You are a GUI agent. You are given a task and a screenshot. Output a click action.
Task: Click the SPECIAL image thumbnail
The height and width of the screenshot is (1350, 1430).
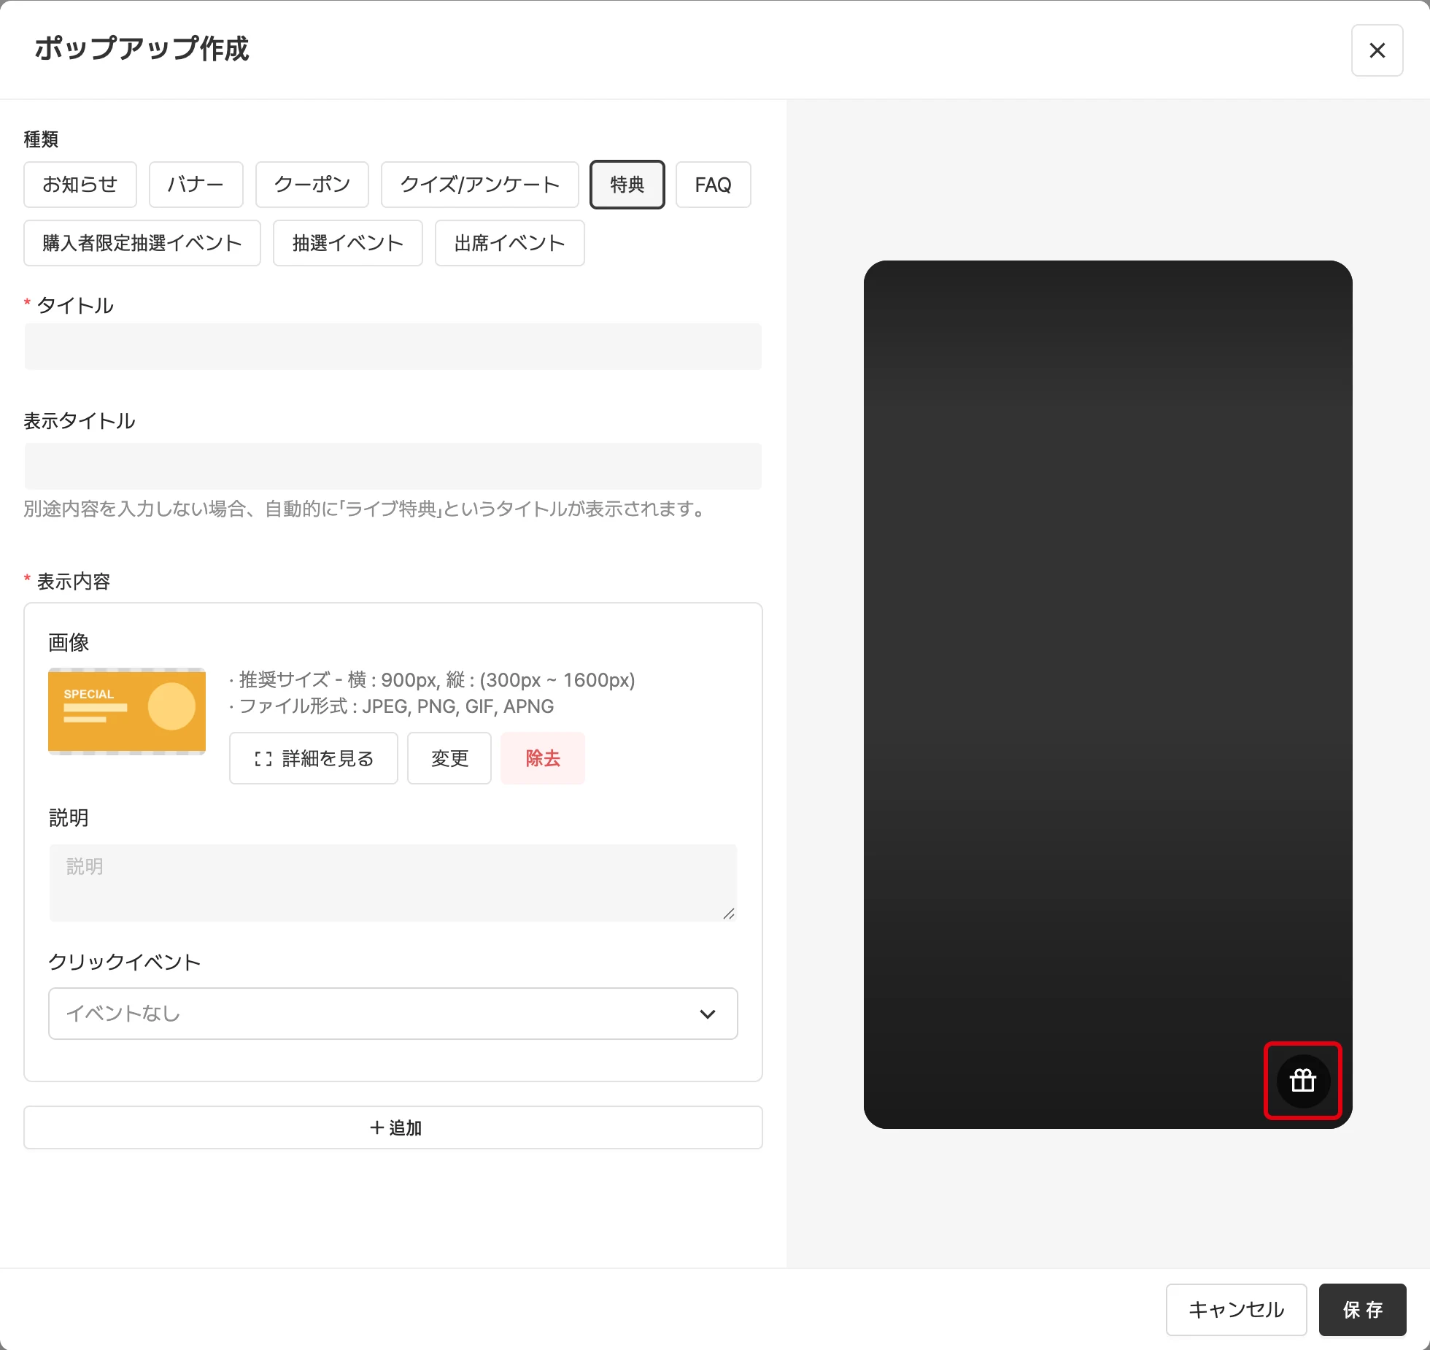(127, 711)
